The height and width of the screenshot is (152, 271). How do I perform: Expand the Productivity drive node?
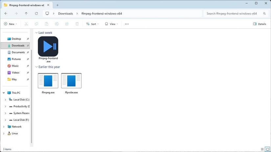click(x=5, y=106)
